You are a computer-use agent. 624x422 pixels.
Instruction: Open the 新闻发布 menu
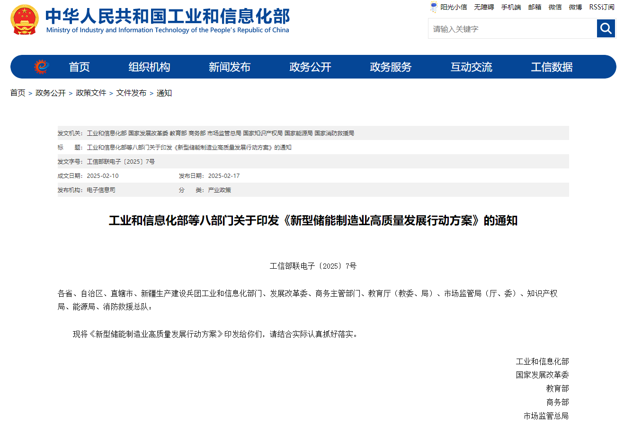(230, 67)
